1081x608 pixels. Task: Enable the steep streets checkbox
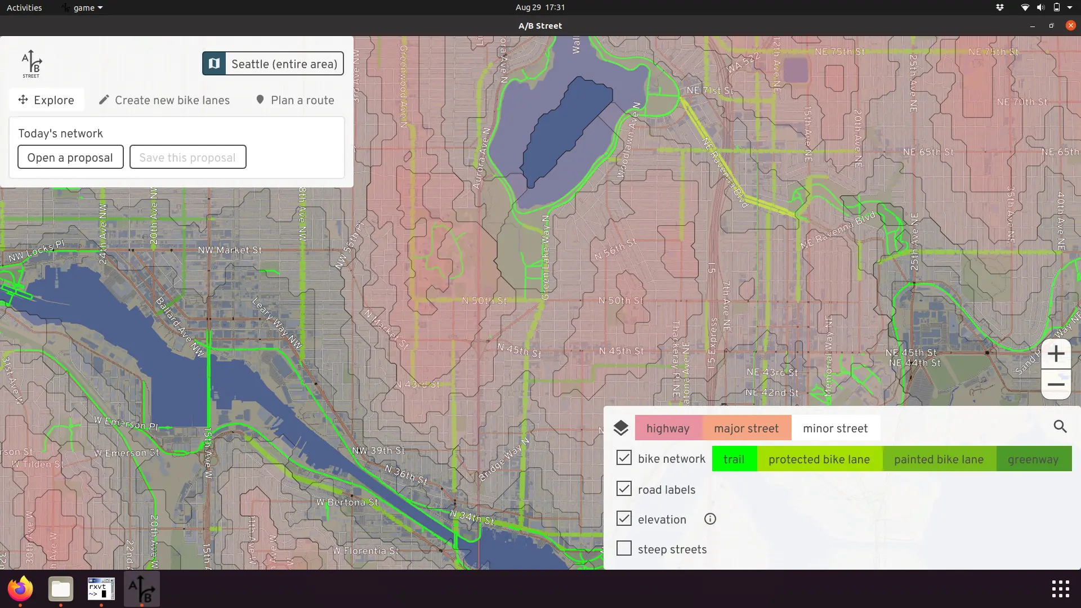click(x=624, y=548)
